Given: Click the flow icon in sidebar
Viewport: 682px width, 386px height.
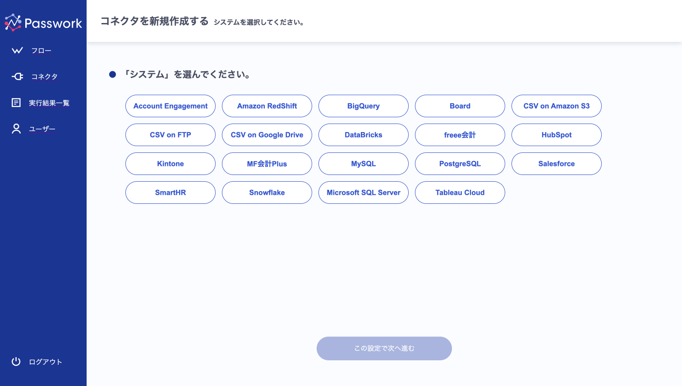Looking at the screenshot, I should tap(17, 51).
